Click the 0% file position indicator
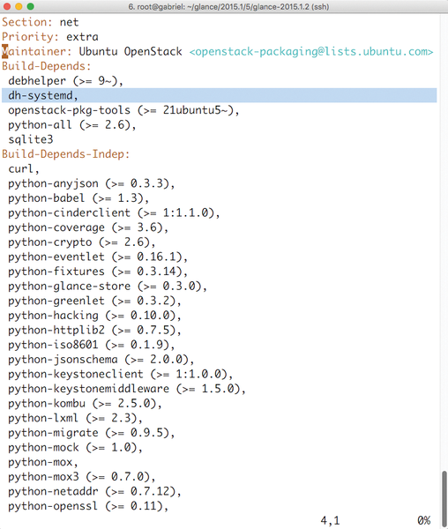This screenshot has width=448, height=529. [423, 520]
